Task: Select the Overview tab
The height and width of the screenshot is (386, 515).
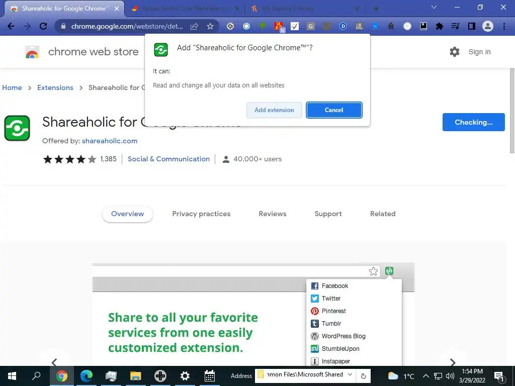Action: pos(127,214)
